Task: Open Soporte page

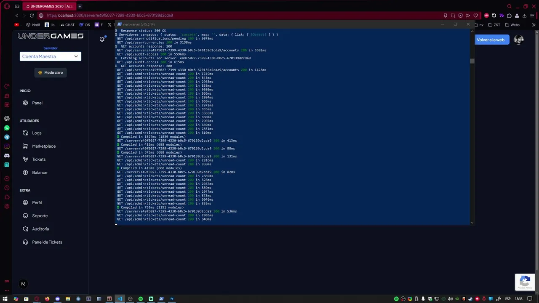Action: [40, 215]
